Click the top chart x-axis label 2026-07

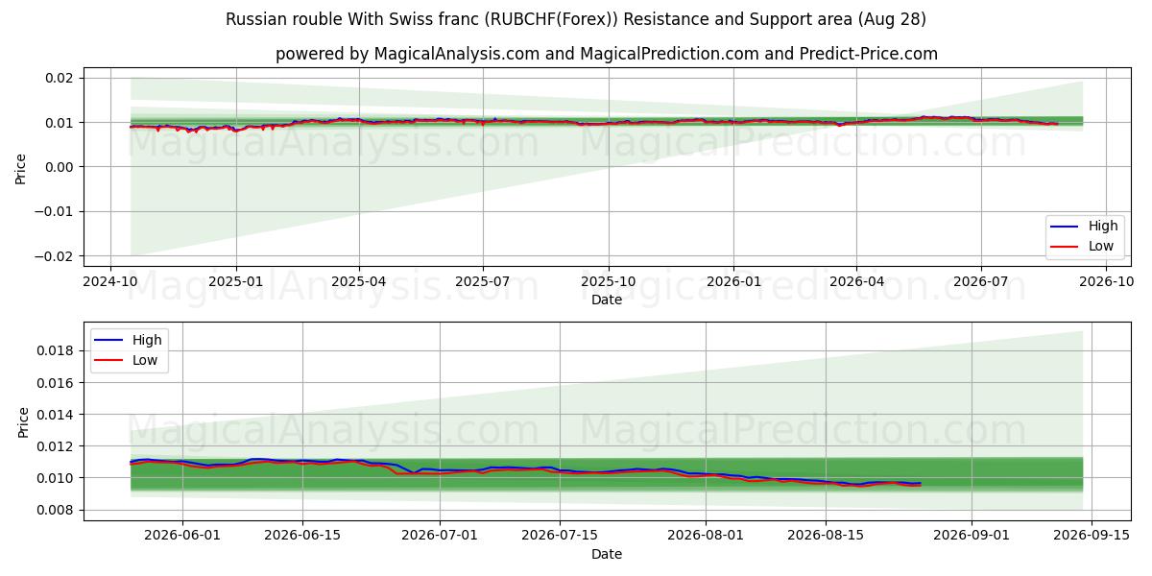point(980,280)
